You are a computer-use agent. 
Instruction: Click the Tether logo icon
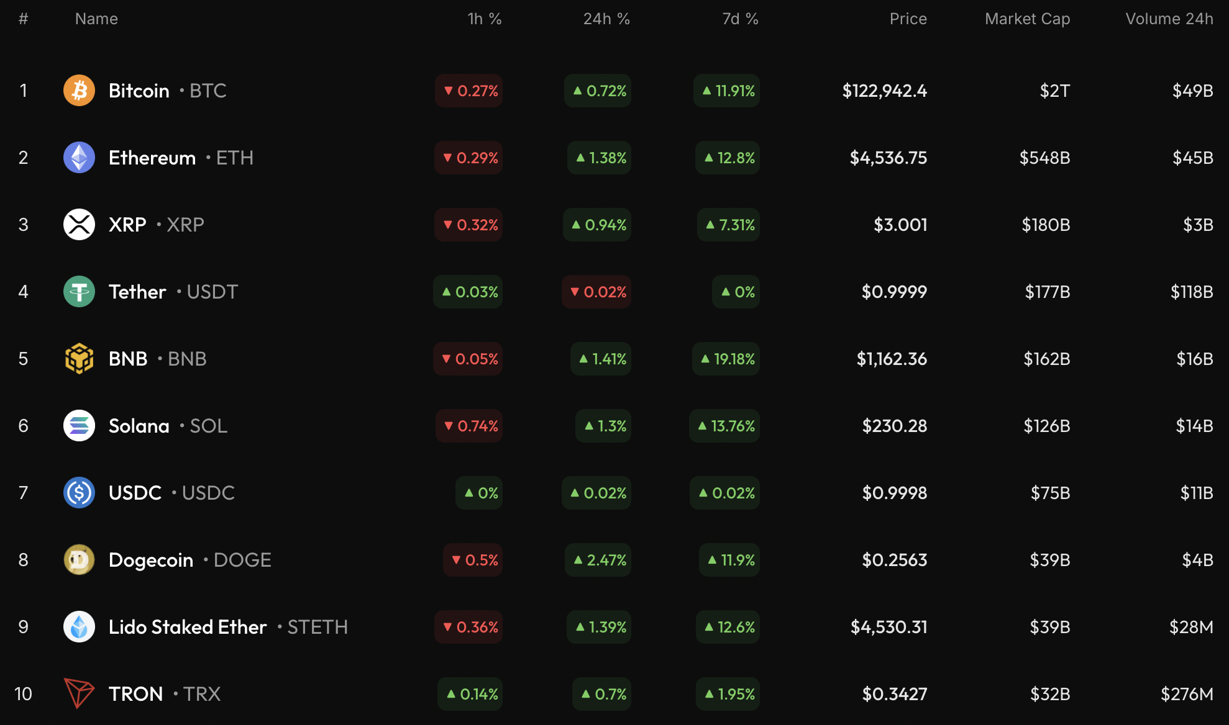[x=79, y=292]
